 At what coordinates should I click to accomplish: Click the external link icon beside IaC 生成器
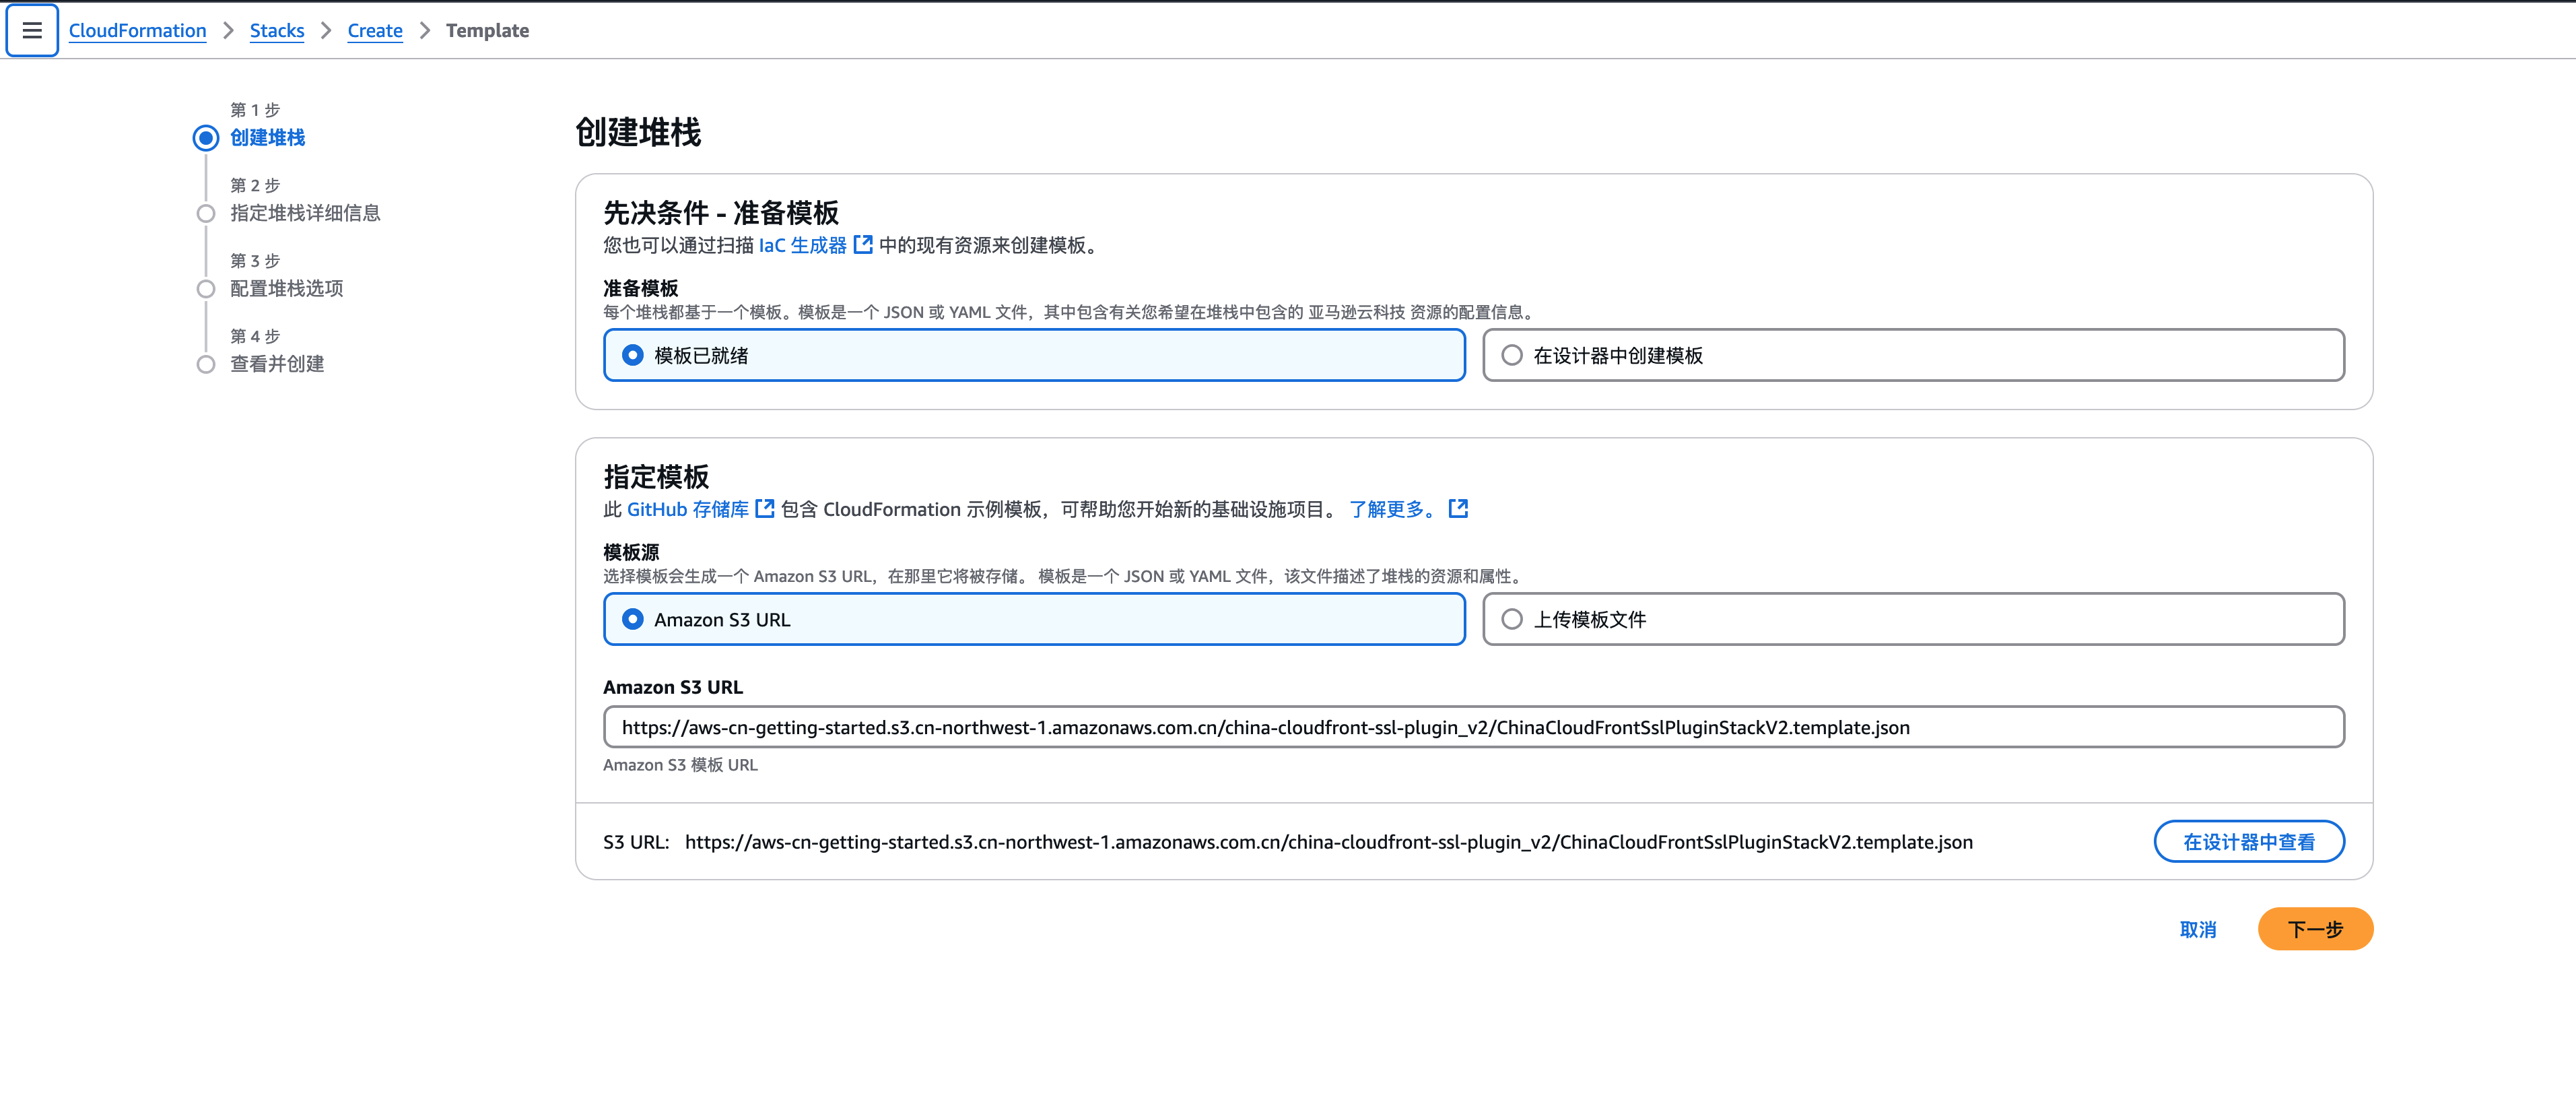point(864,245)
